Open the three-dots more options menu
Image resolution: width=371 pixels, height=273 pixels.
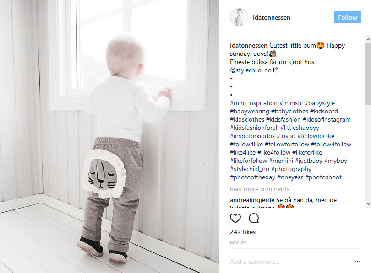pyautogui.click(x=357, y=262)
